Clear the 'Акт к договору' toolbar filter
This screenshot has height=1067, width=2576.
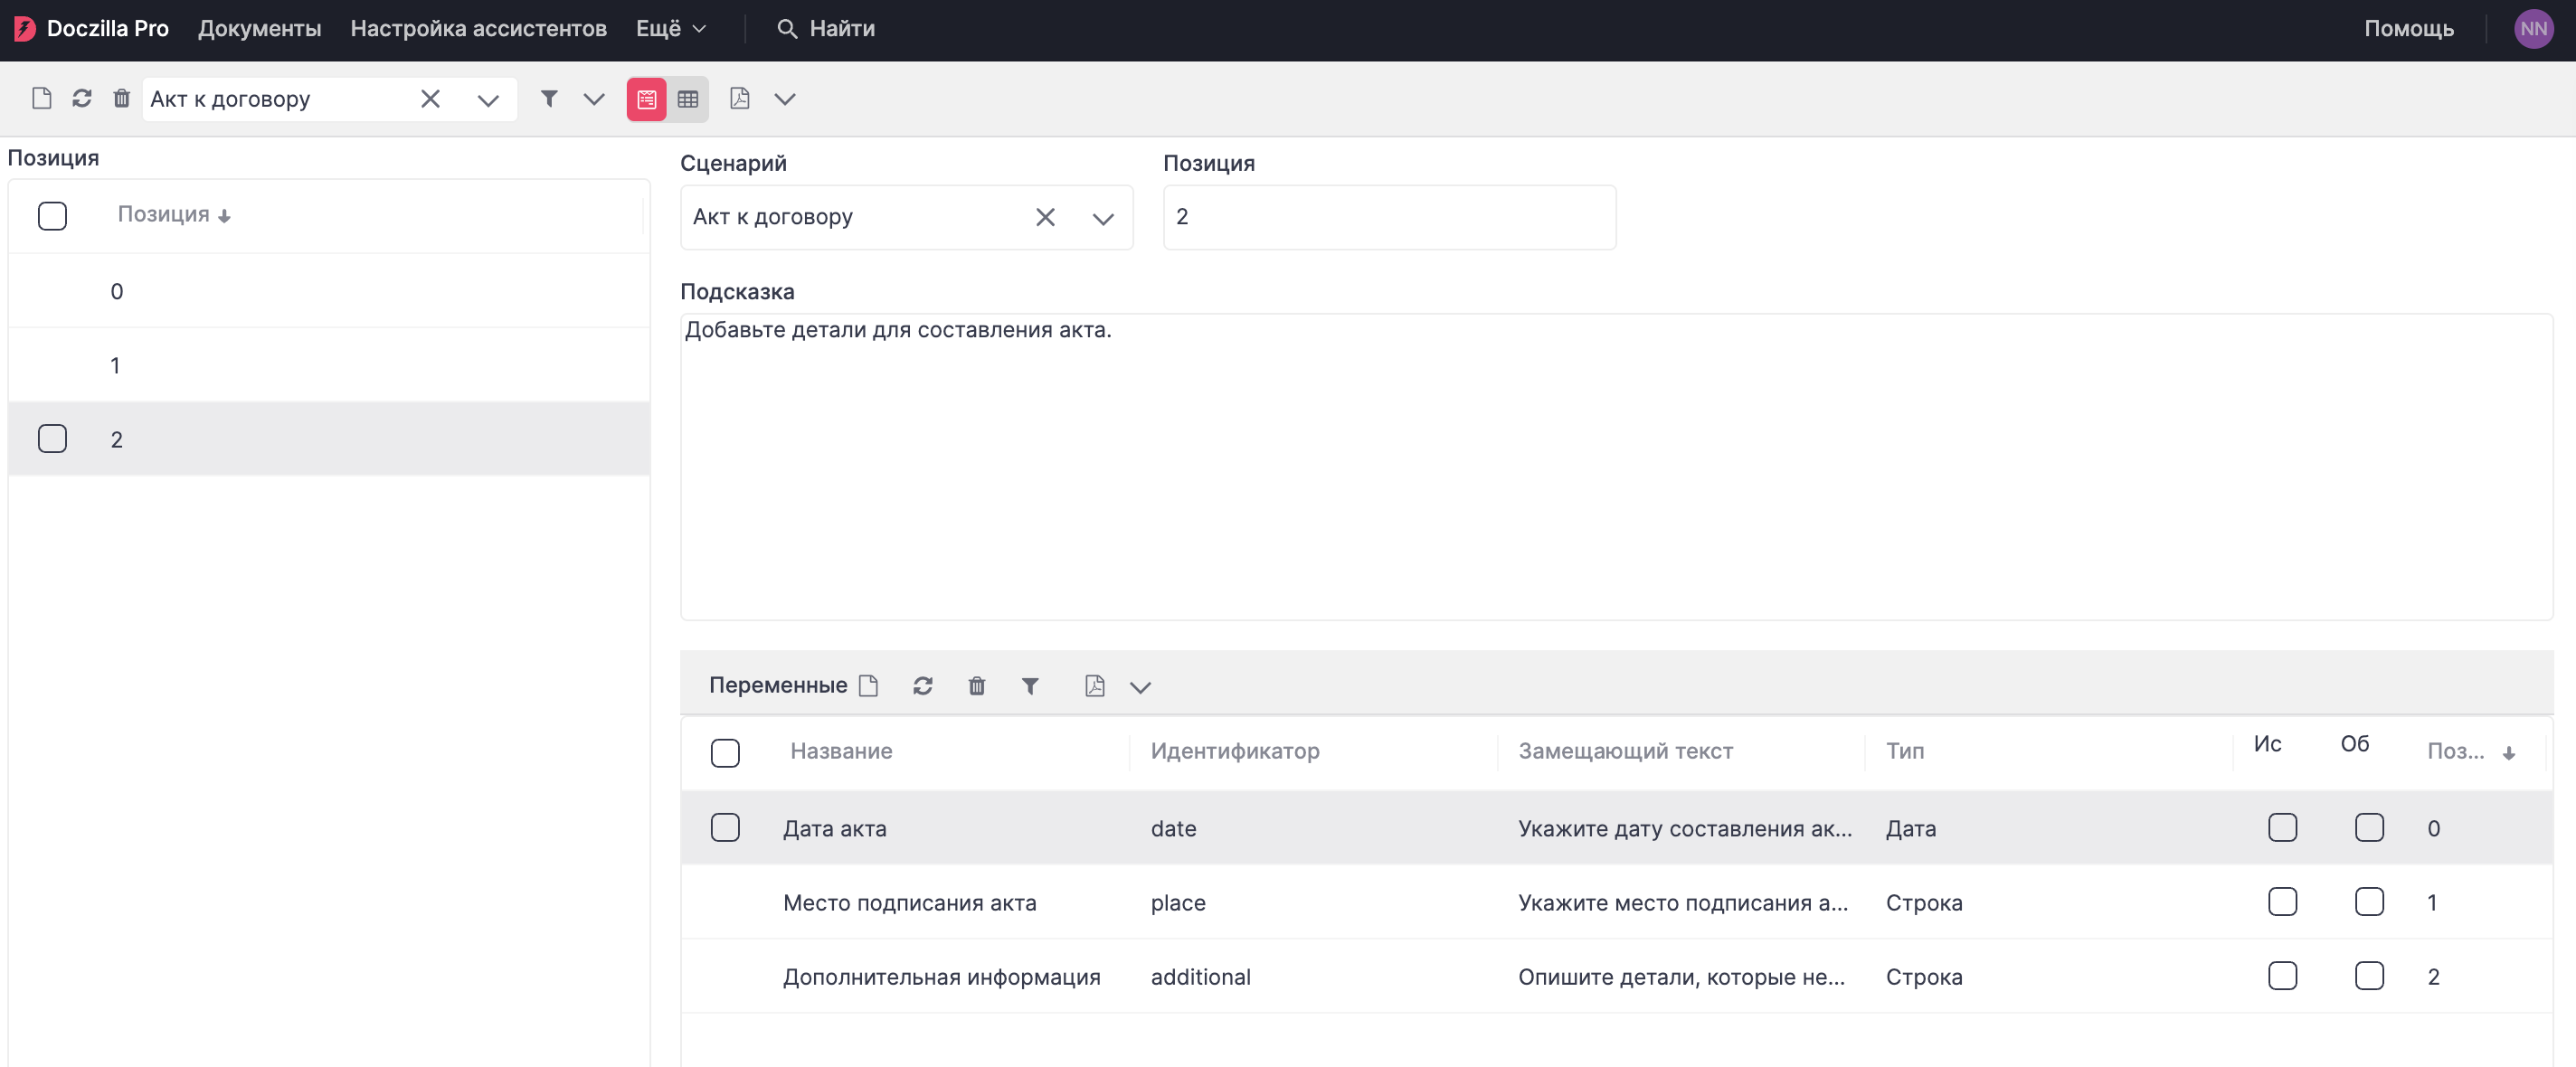click(430, 99)
